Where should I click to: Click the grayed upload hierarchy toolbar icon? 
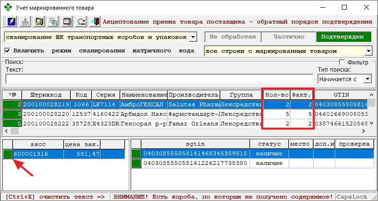25,22
